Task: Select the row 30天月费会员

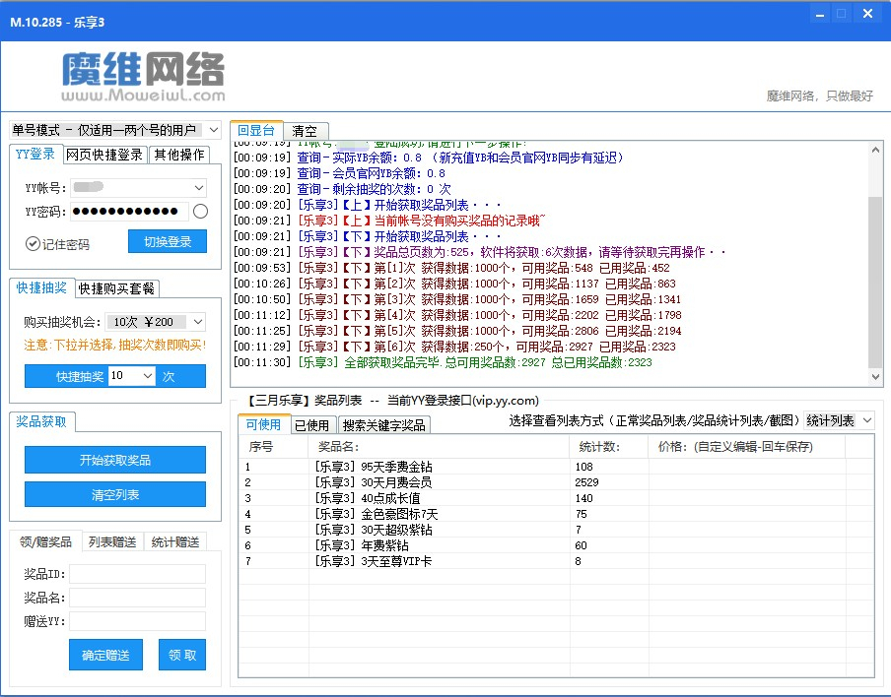Action: point(556,482)
